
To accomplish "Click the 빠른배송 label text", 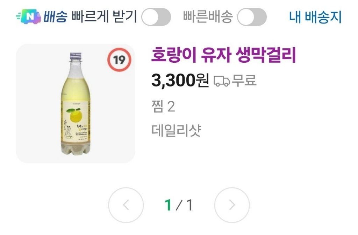I will [208, 16].
